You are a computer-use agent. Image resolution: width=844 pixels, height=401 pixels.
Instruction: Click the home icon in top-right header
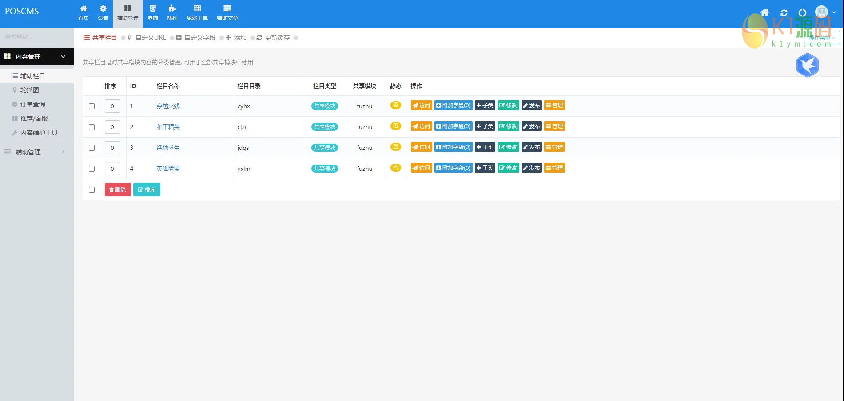pyautogui.click(x=764, y=12)
